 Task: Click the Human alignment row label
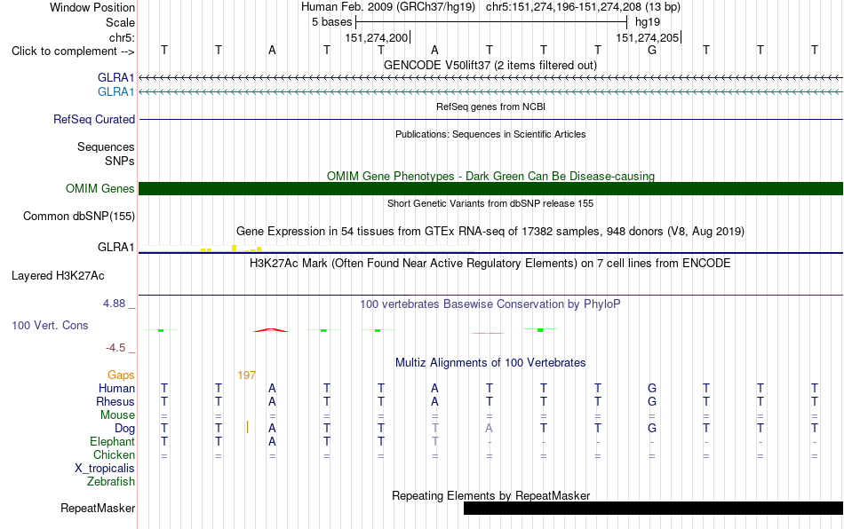(116, 388)
